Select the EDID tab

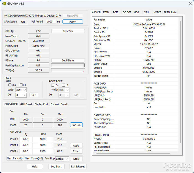[106, 12]
